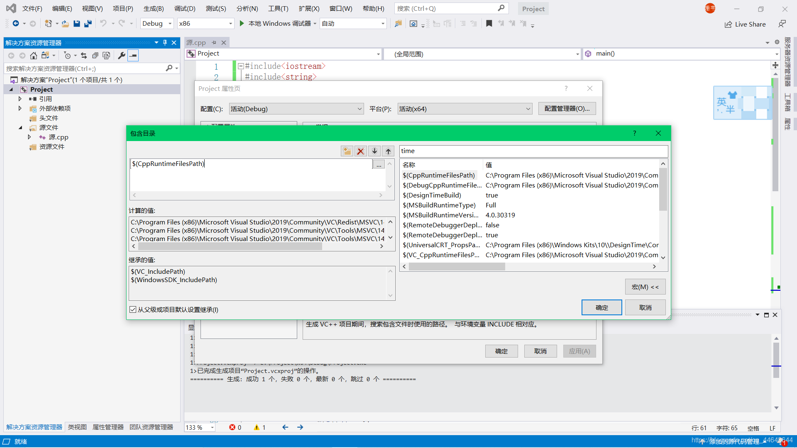Click the sync with active document icon

[84, 56]
